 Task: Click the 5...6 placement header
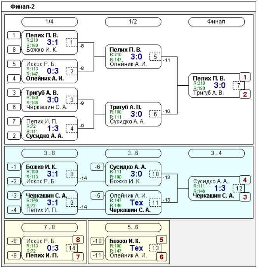click(133, 227)
